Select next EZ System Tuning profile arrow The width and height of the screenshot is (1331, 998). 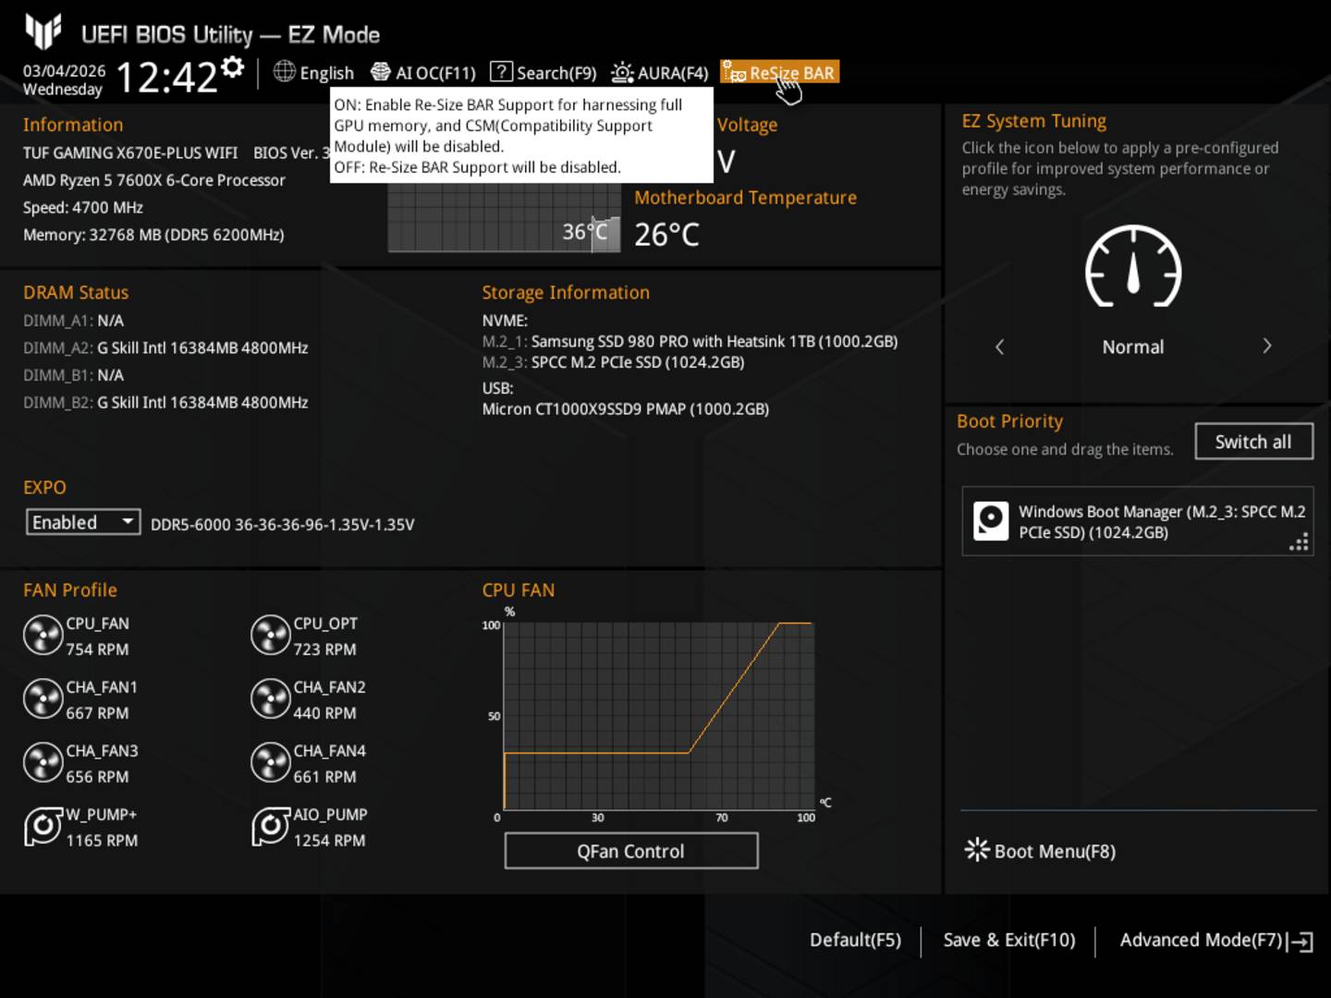[1266, 347]
